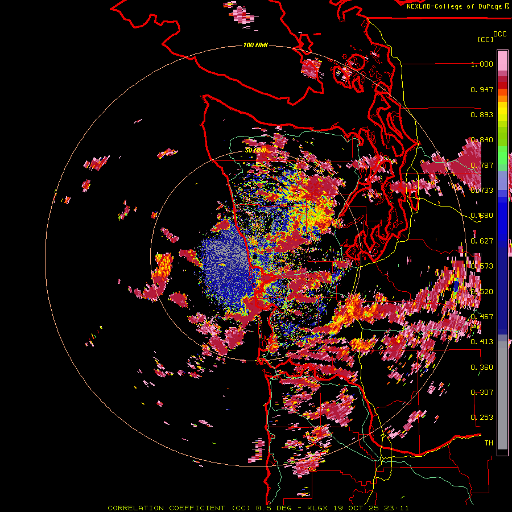Select the 0.947 scale value
The image size is (512, 512).
click(482, 89)
